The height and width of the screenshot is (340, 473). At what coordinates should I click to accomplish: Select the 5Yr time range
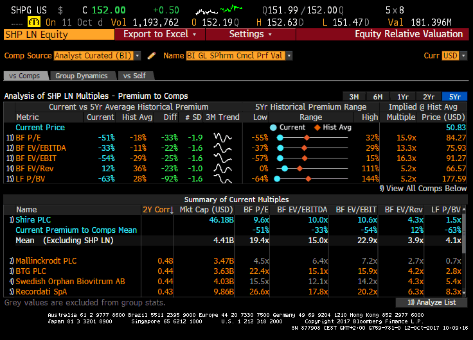(x=454, y=97)
